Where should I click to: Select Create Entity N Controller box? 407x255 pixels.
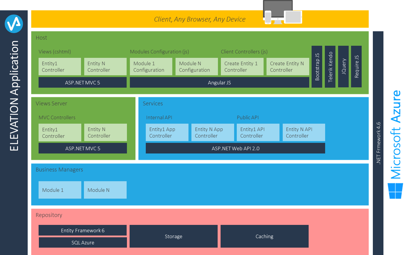[288, 67]
